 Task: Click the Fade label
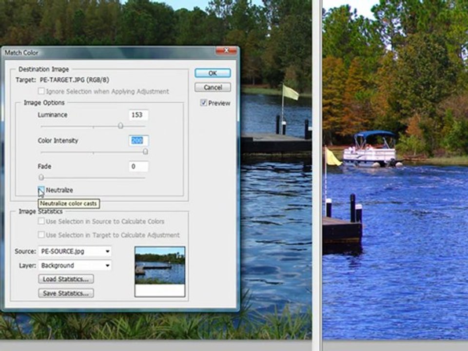click(44, 166)
